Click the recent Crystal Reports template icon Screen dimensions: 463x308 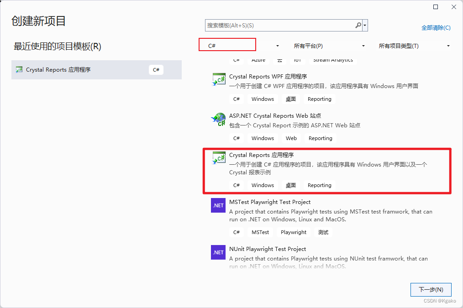(19, 70)
